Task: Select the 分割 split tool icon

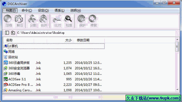Action: click(x=32, y=19)
